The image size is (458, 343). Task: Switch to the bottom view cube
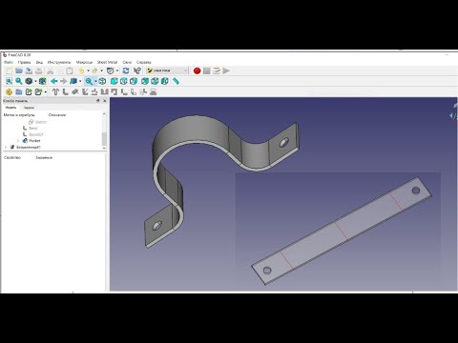pyautogui.click(x=155, y=81)
